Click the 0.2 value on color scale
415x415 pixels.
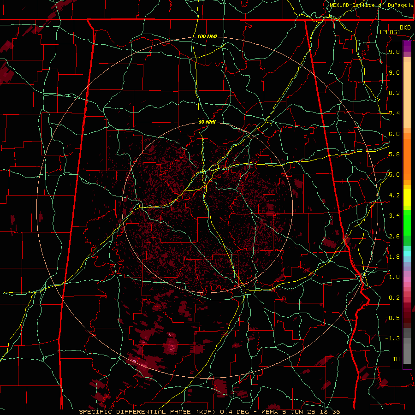click(394, 298)
